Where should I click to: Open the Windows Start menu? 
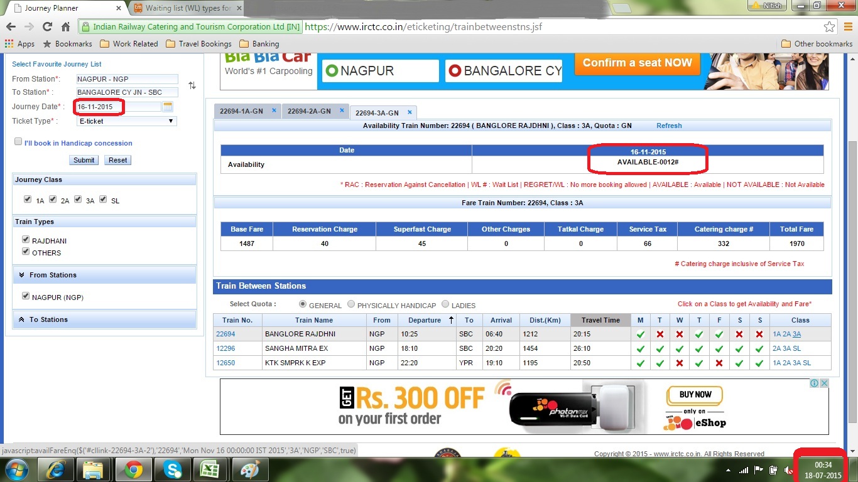pos(17,469)
